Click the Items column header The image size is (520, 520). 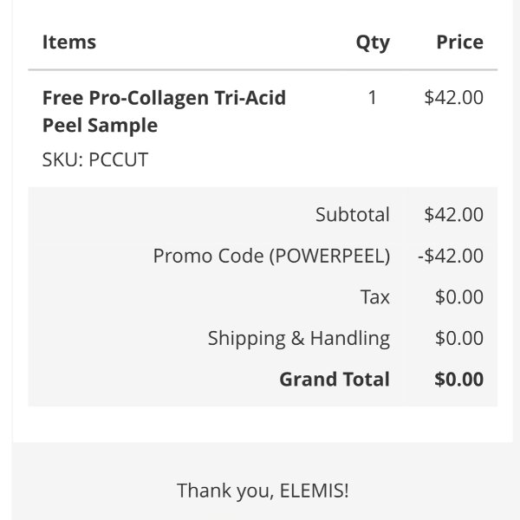[69, 42]
